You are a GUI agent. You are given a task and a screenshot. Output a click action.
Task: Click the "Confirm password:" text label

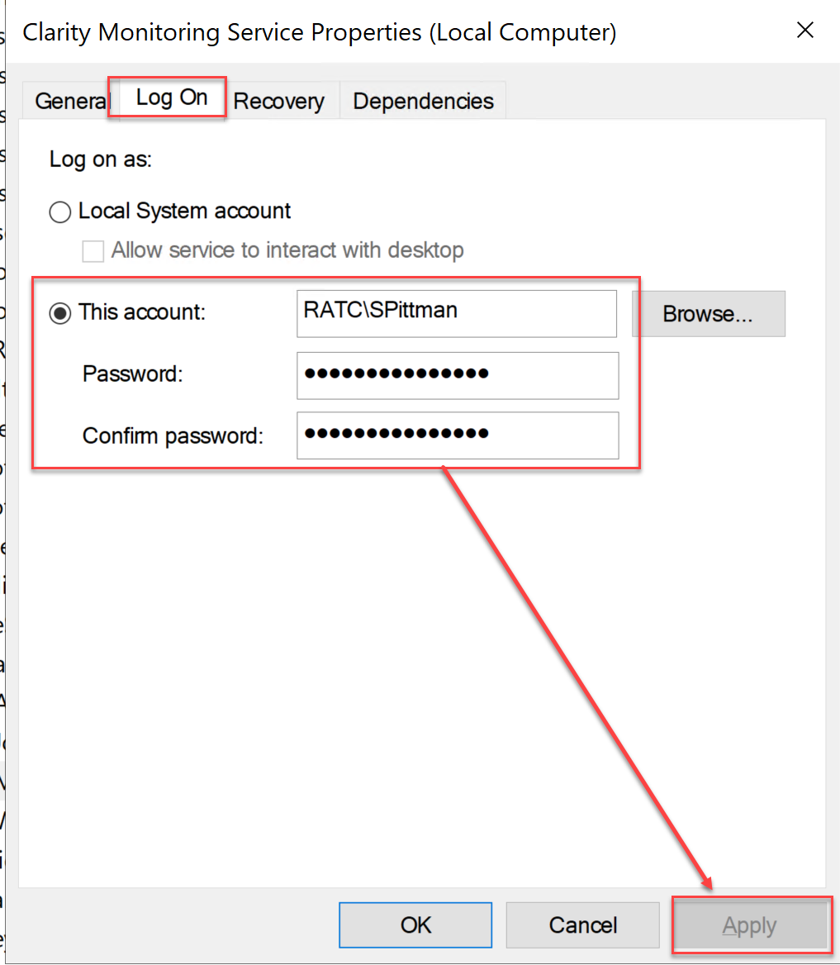173,435
